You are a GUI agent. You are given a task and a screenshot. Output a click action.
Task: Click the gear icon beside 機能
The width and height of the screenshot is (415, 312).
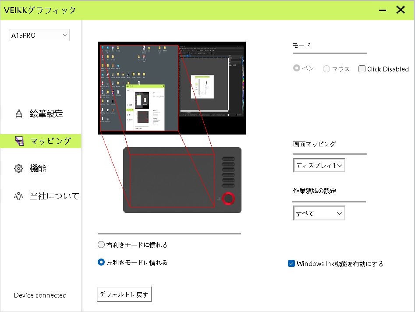click(x=18, y=169)
